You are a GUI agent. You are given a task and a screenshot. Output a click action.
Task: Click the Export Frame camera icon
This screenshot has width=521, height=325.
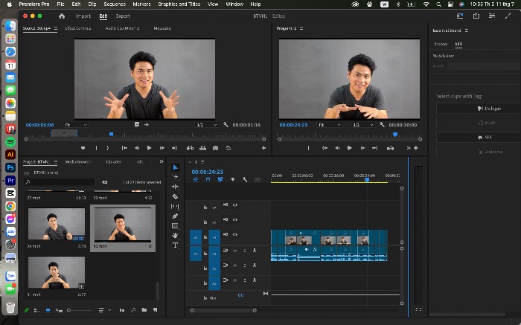tap(215, 148)
